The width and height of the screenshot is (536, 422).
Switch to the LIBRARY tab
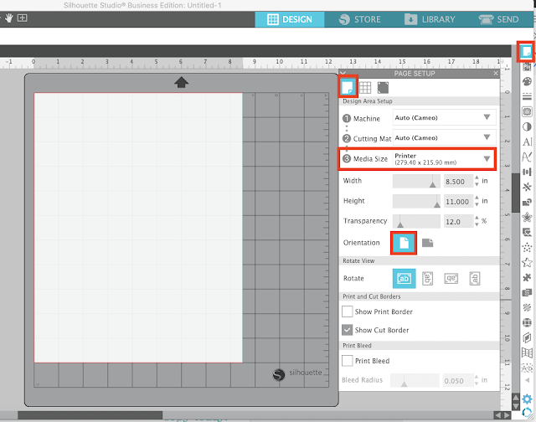click(430, 19)
